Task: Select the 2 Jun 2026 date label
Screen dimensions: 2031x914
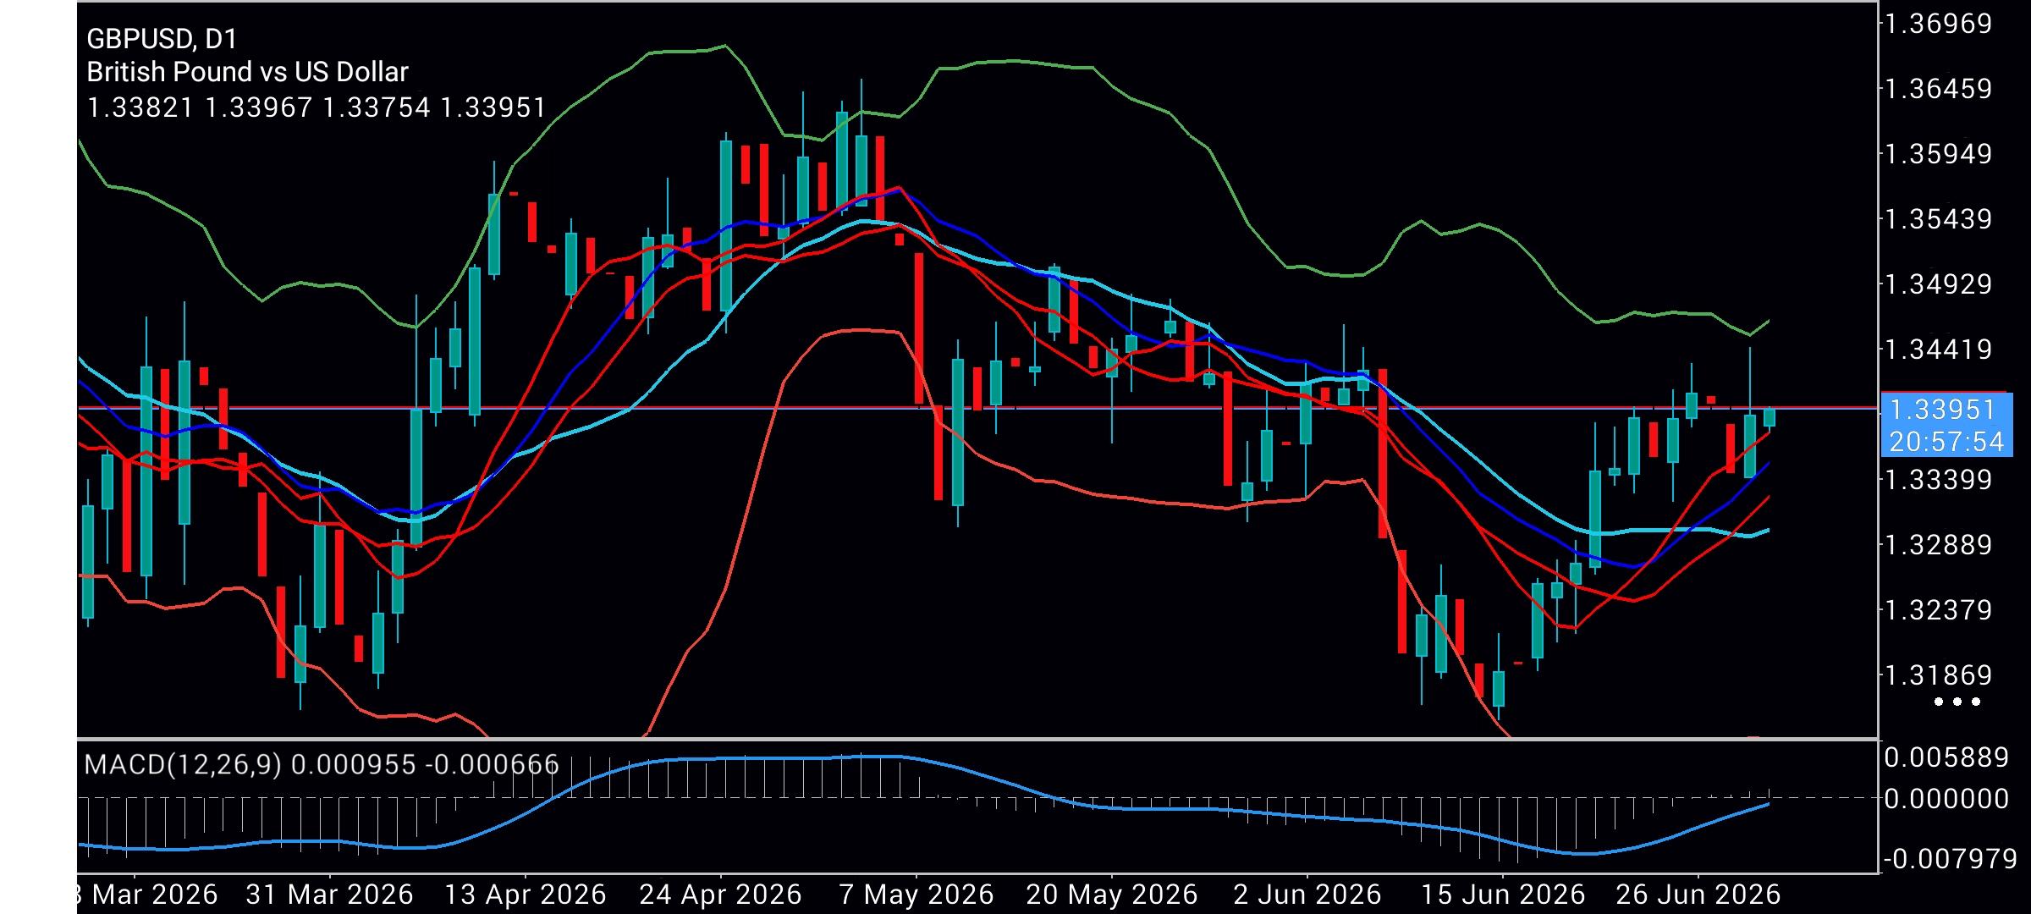Action: coord(1307,895)
